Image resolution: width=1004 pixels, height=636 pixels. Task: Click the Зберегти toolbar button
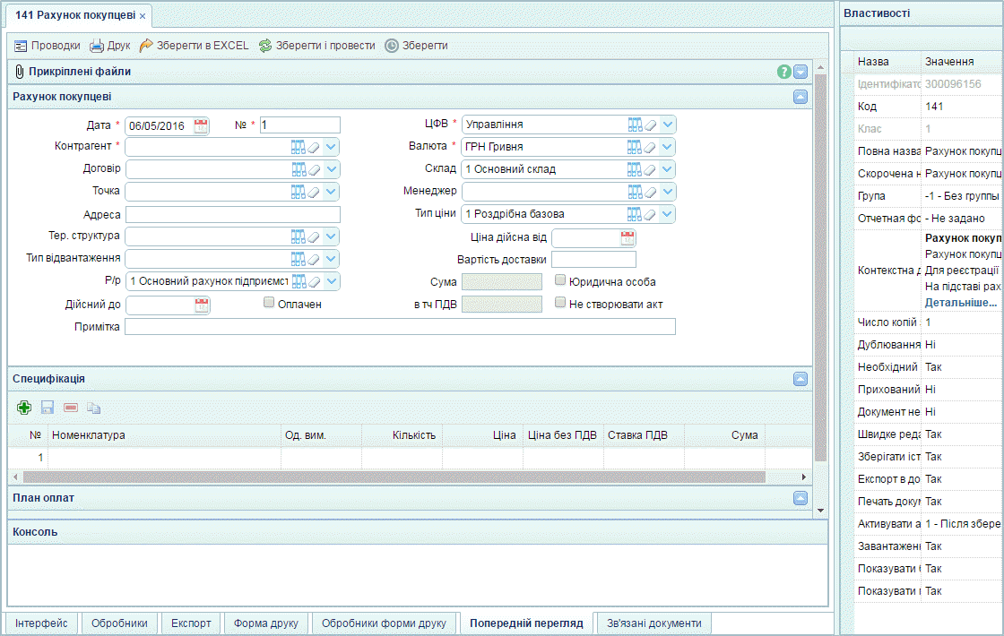(x=416, y=46)
